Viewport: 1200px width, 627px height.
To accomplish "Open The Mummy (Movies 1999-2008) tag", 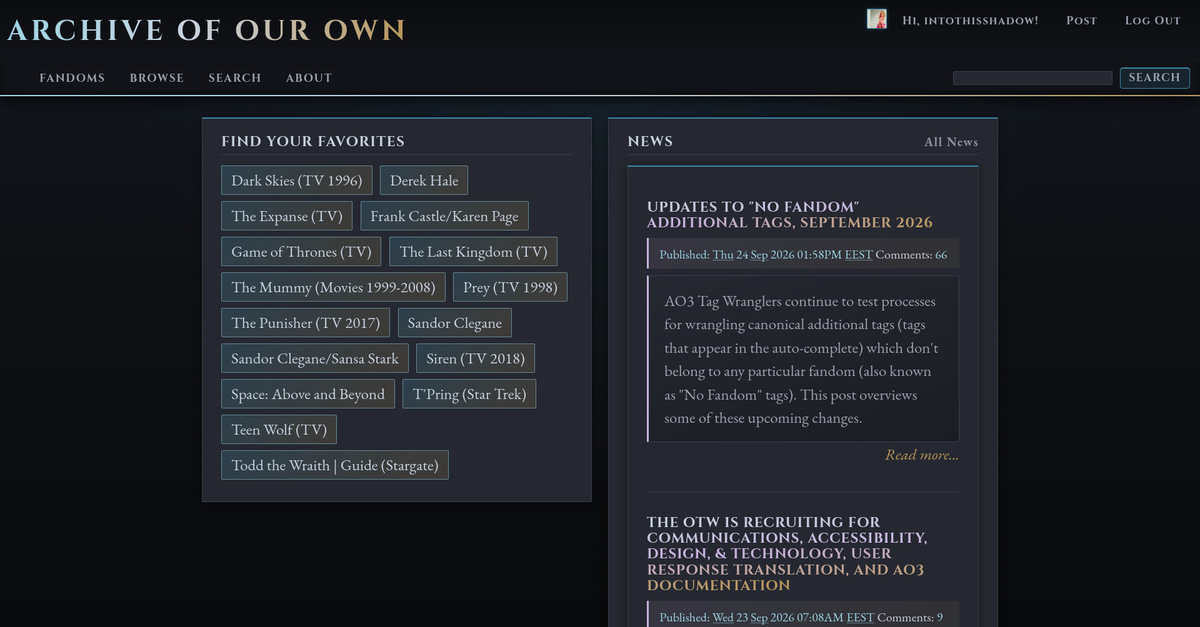I will (x=333, y=287).
